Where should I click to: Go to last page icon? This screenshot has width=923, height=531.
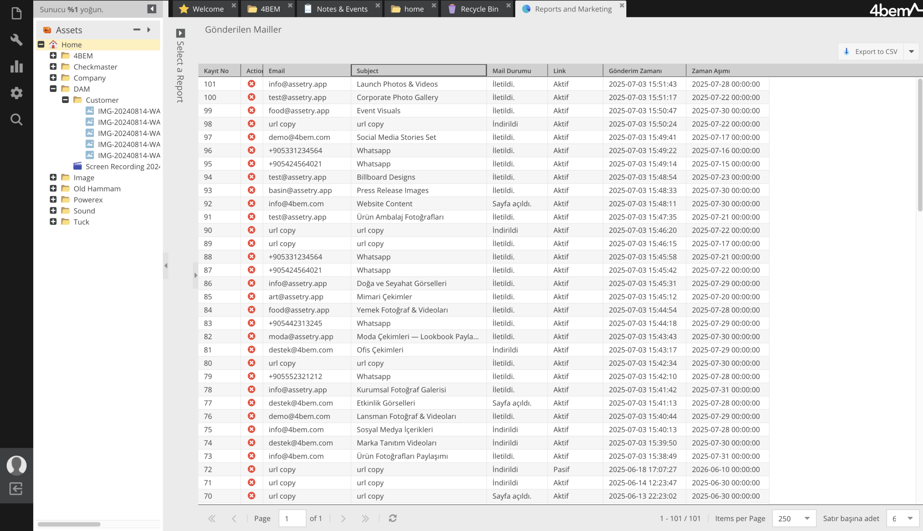coord(365,518)
